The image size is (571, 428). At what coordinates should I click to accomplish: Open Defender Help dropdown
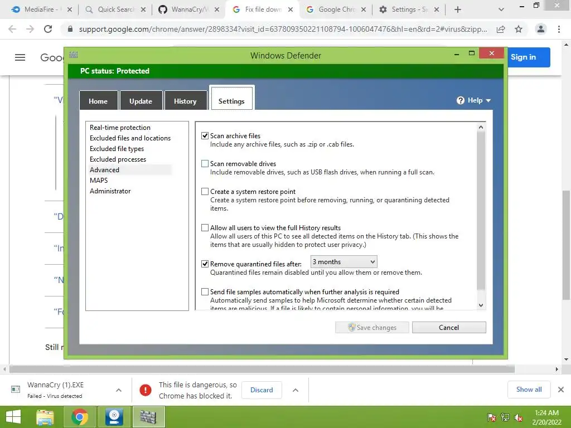point(473,100)
